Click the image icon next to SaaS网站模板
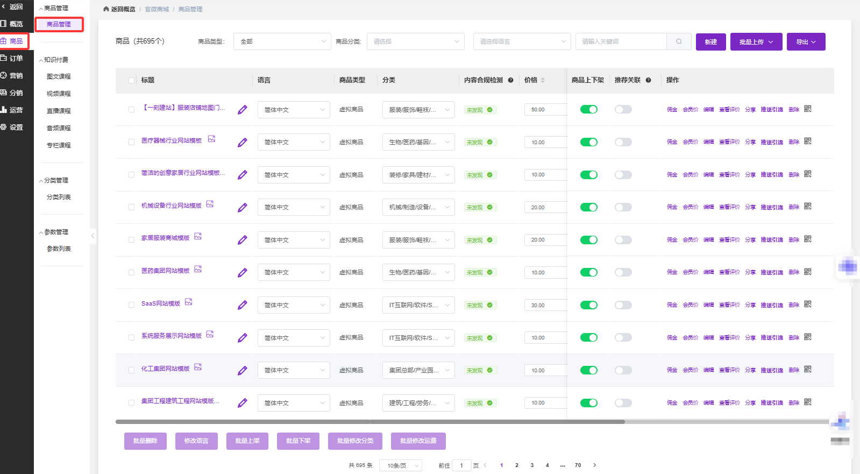This screenshot has height=474, width=860. click(x=188, y=302)
